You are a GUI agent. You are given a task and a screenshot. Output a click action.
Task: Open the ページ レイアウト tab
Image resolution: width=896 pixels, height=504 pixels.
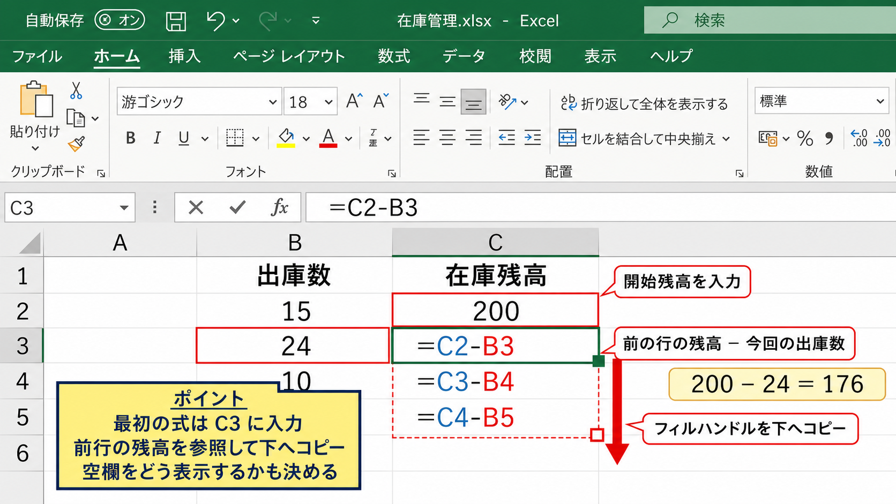289,56
